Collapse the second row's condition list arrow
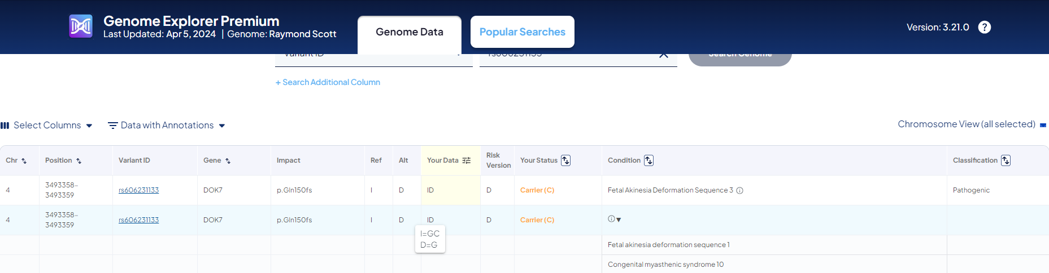The width and height of the screenshot is (1049, 273). pyautogui.click(x=619, y=220)
